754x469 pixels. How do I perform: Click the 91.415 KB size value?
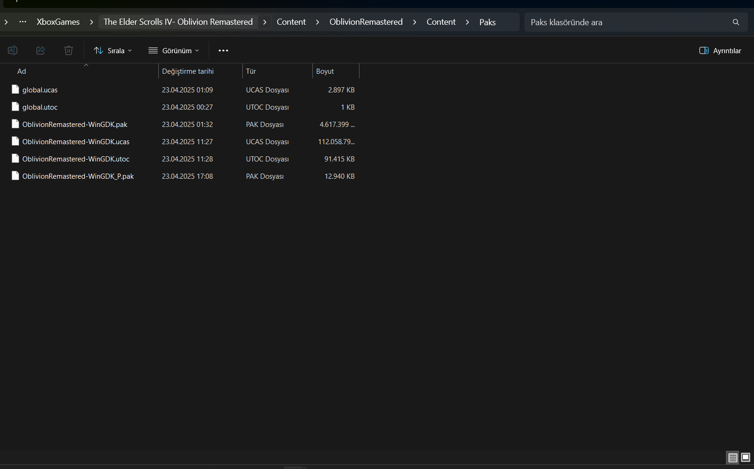339,159
